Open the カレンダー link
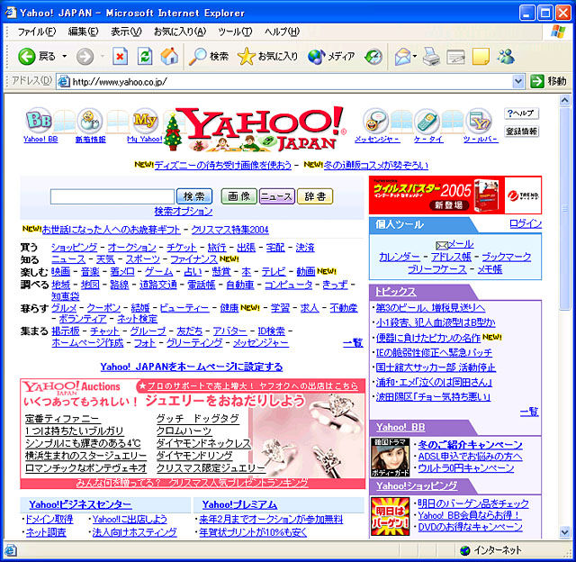 400,257
